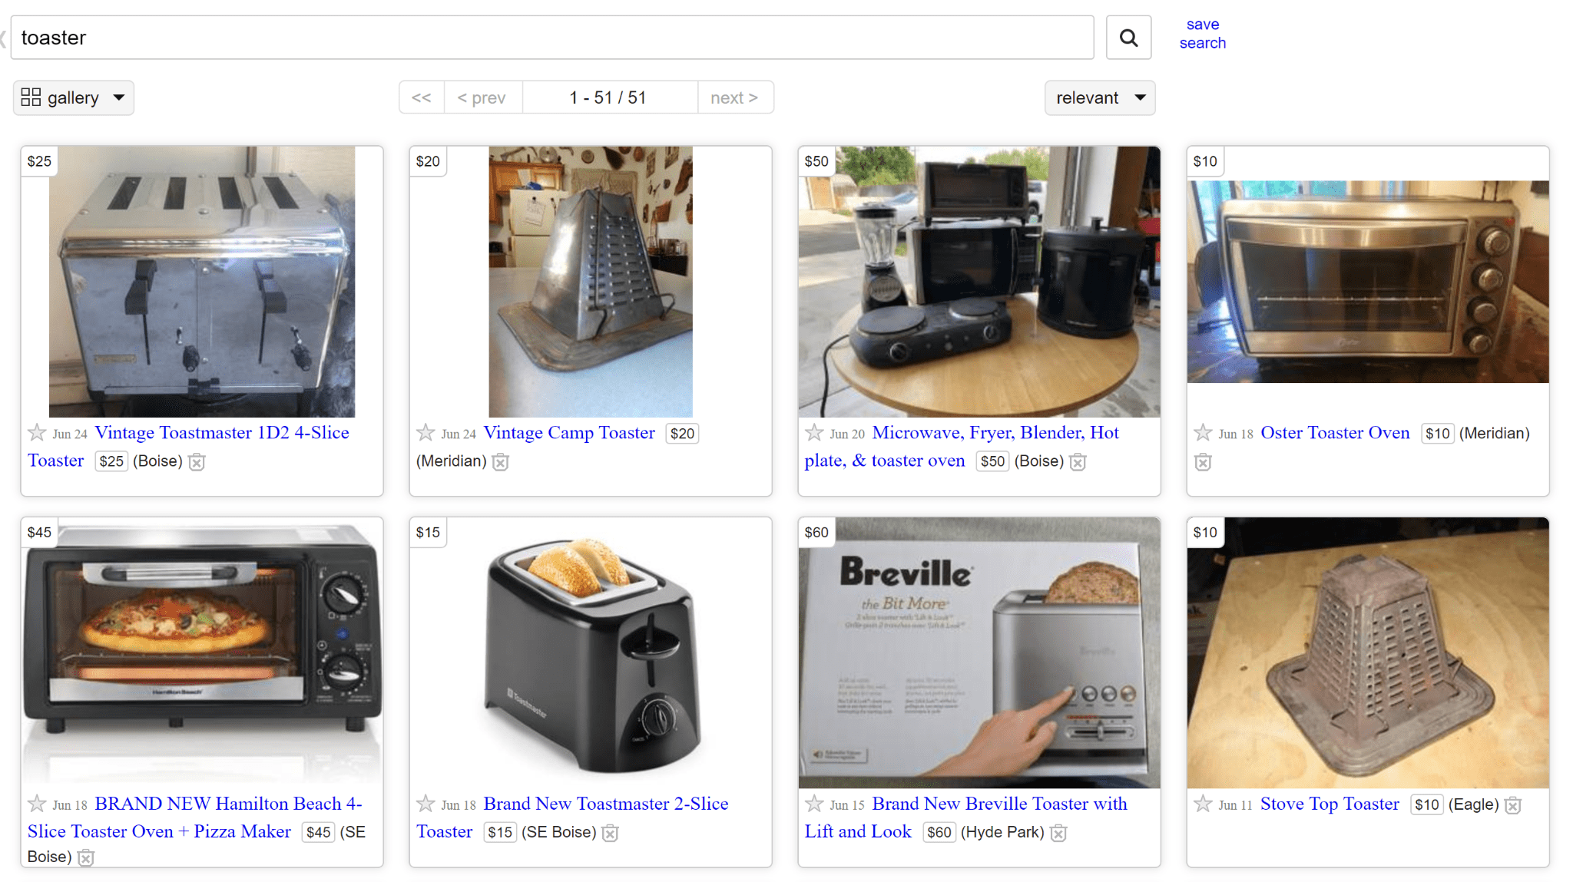Hide the BRAND NEW Hamilton Beach toaster oven listing
This screenshot has width=1573, height=895.
84,857
